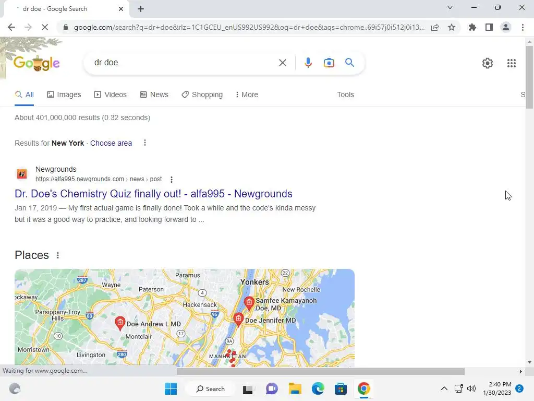Click the 'Choose area' link
The width and height of the screenshot is (534, 401).
coord(111,143)
